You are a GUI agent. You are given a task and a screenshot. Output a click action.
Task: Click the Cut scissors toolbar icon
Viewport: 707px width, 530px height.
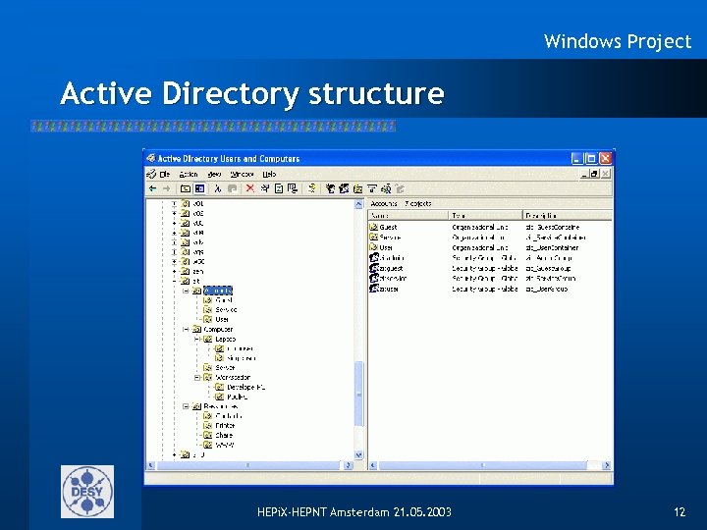tap(218, 188)
